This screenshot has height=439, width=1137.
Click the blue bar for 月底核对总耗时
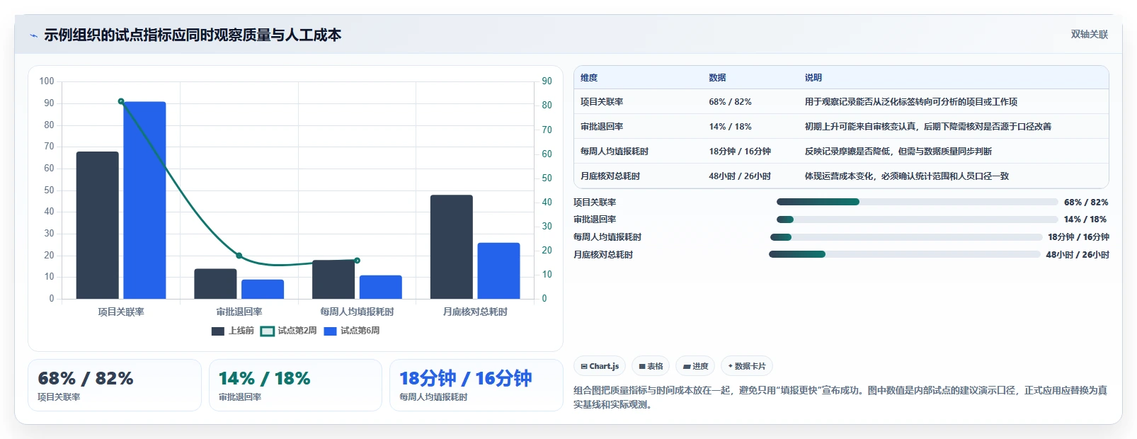pyautogui.click(x=498, y=270)
